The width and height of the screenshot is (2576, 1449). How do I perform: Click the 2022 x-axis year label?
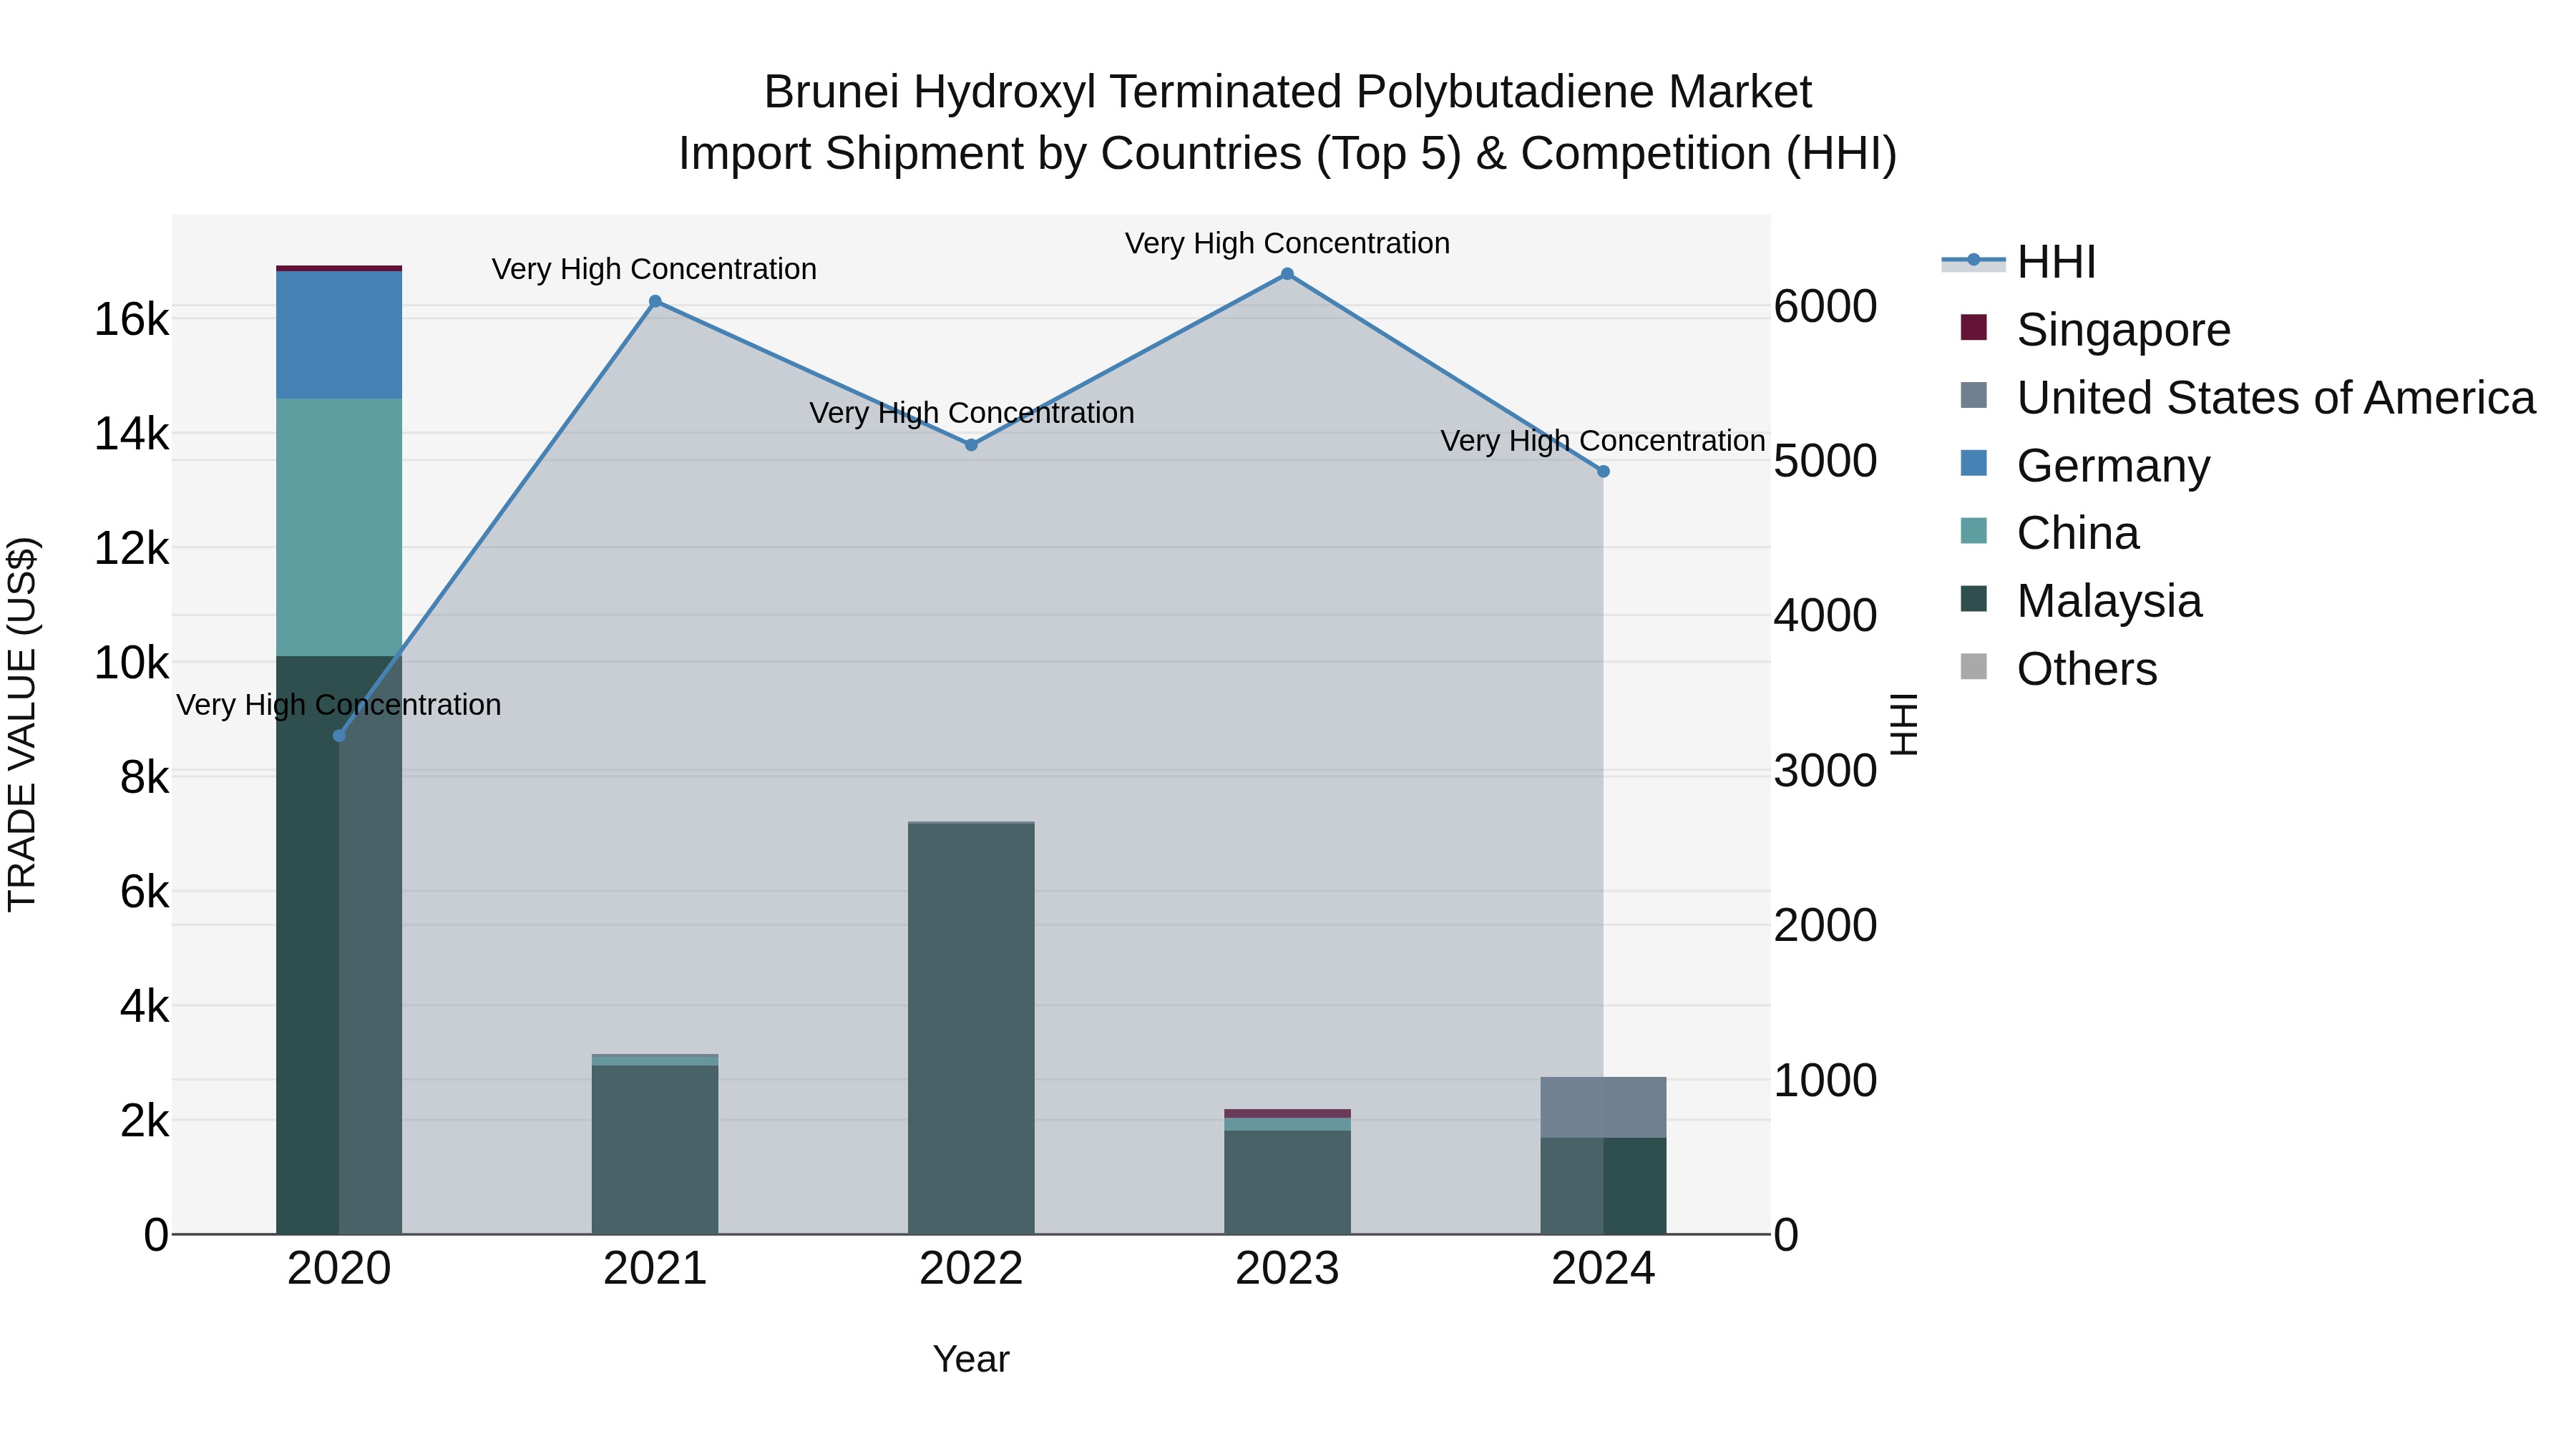(971, 1269)
